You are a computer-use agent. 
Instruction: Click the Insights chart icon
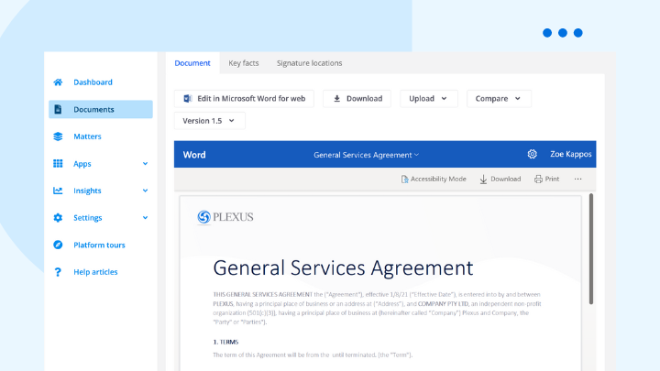pos(58,191)
